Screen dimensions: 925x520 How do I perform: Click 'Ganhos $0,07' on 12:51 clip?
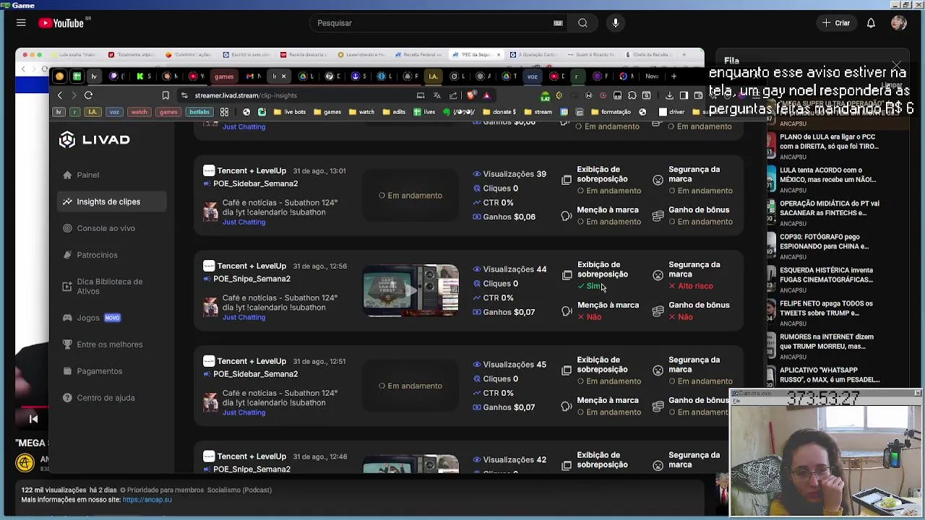point(504,407)
